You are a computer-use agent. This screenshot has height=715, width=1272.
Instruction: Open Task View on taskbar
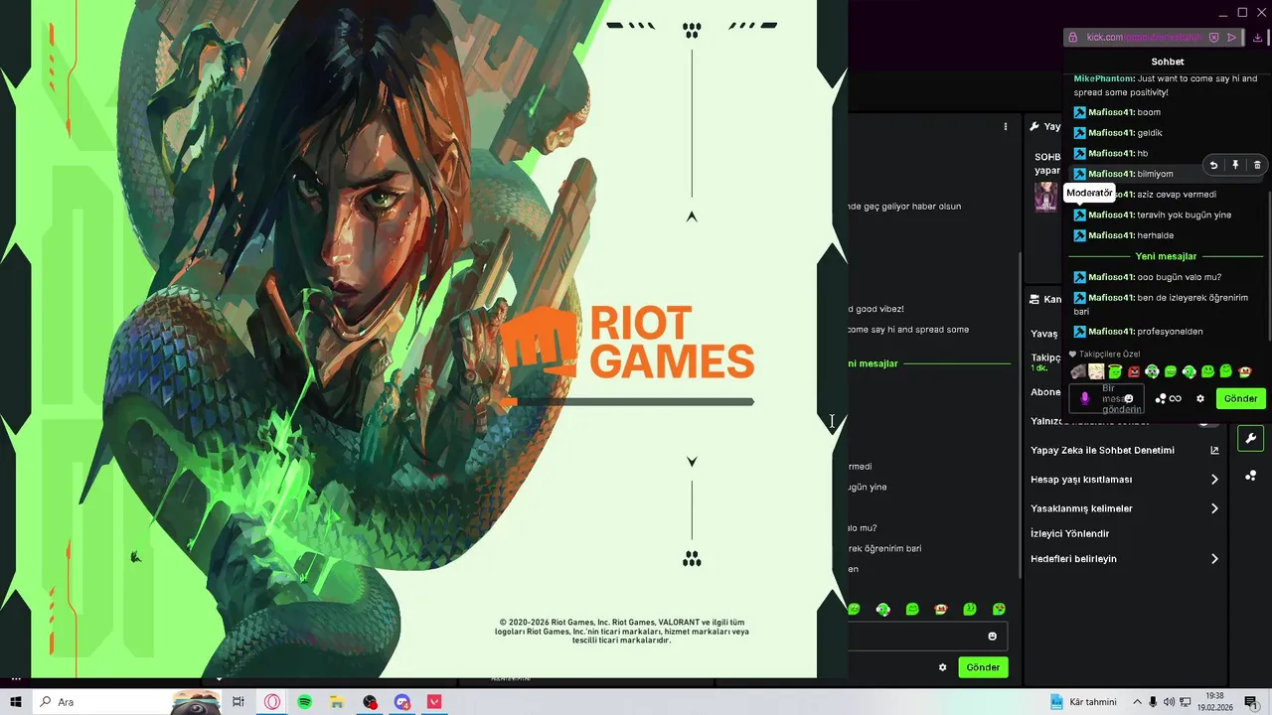(x=238, y=702)
